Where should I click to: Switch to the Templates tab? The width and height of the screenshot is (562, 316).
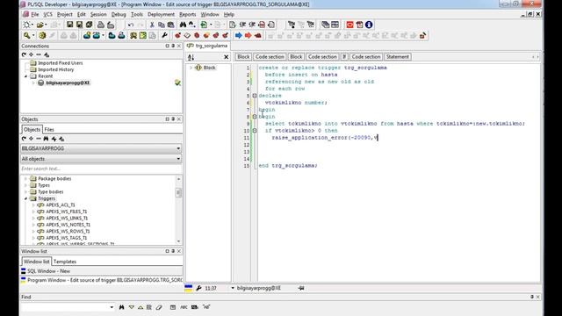click(x=65, y=262)
